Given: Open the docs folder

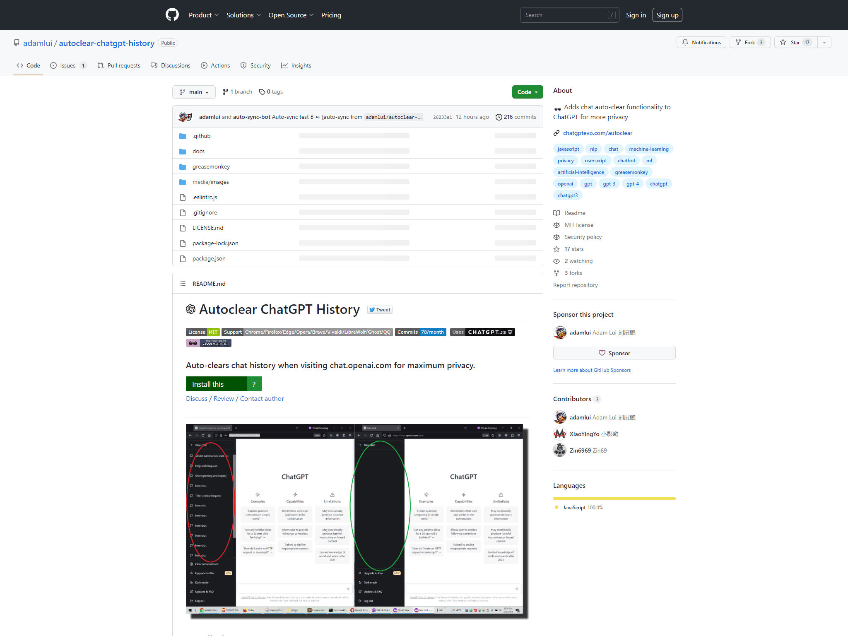Looking at the screenshot, I should [x=198, y=151].
